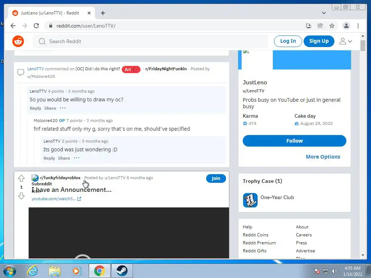
Task: Open the Chrome tab search chevron
Action: point(324,13)
